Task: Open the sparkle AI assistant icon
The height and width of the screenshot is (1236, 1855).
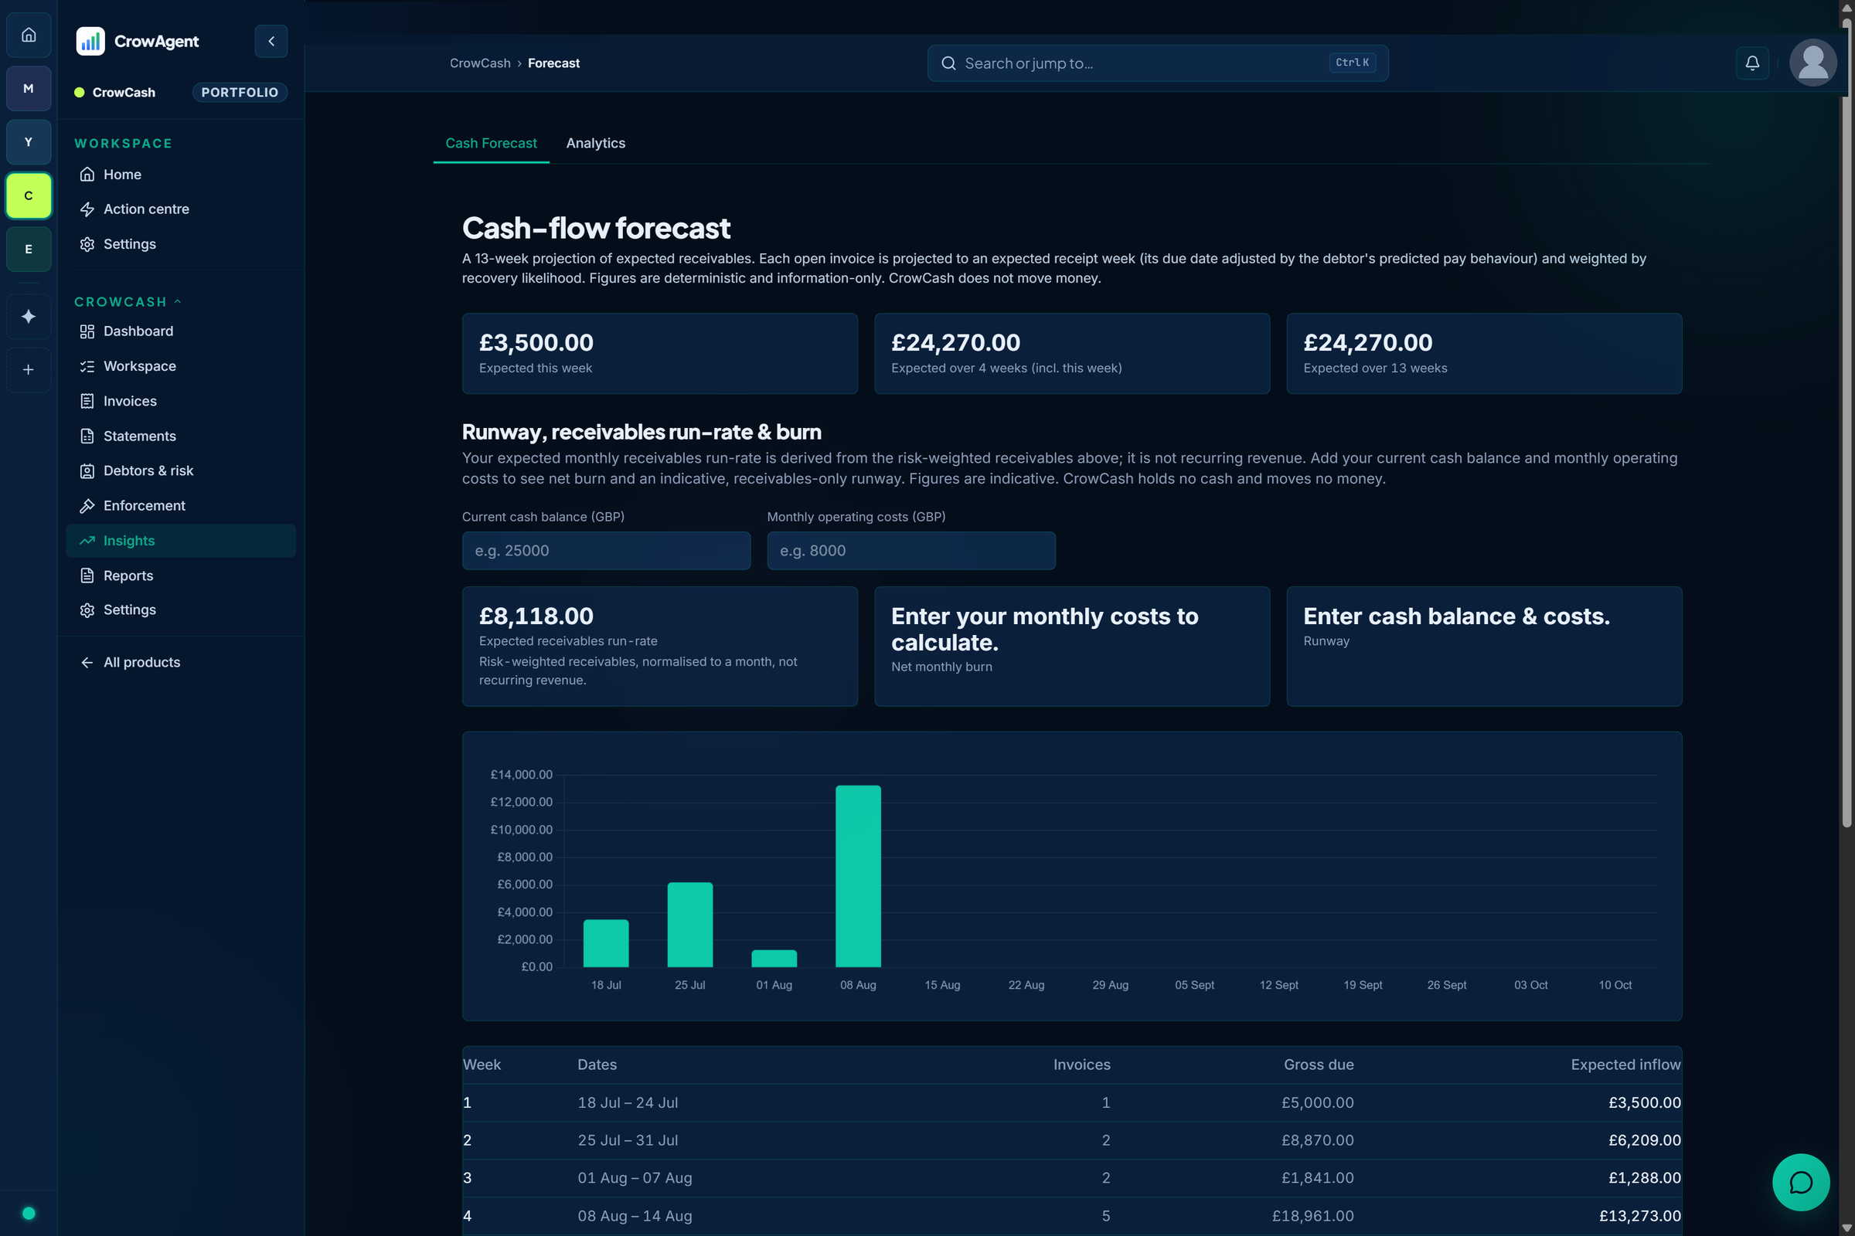Action: (x=29, y=316)
